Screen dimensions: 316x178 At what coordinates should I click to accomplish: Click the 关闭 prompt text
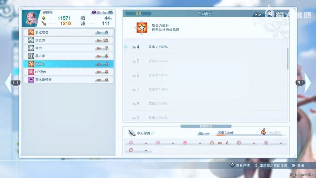point(300,165)
